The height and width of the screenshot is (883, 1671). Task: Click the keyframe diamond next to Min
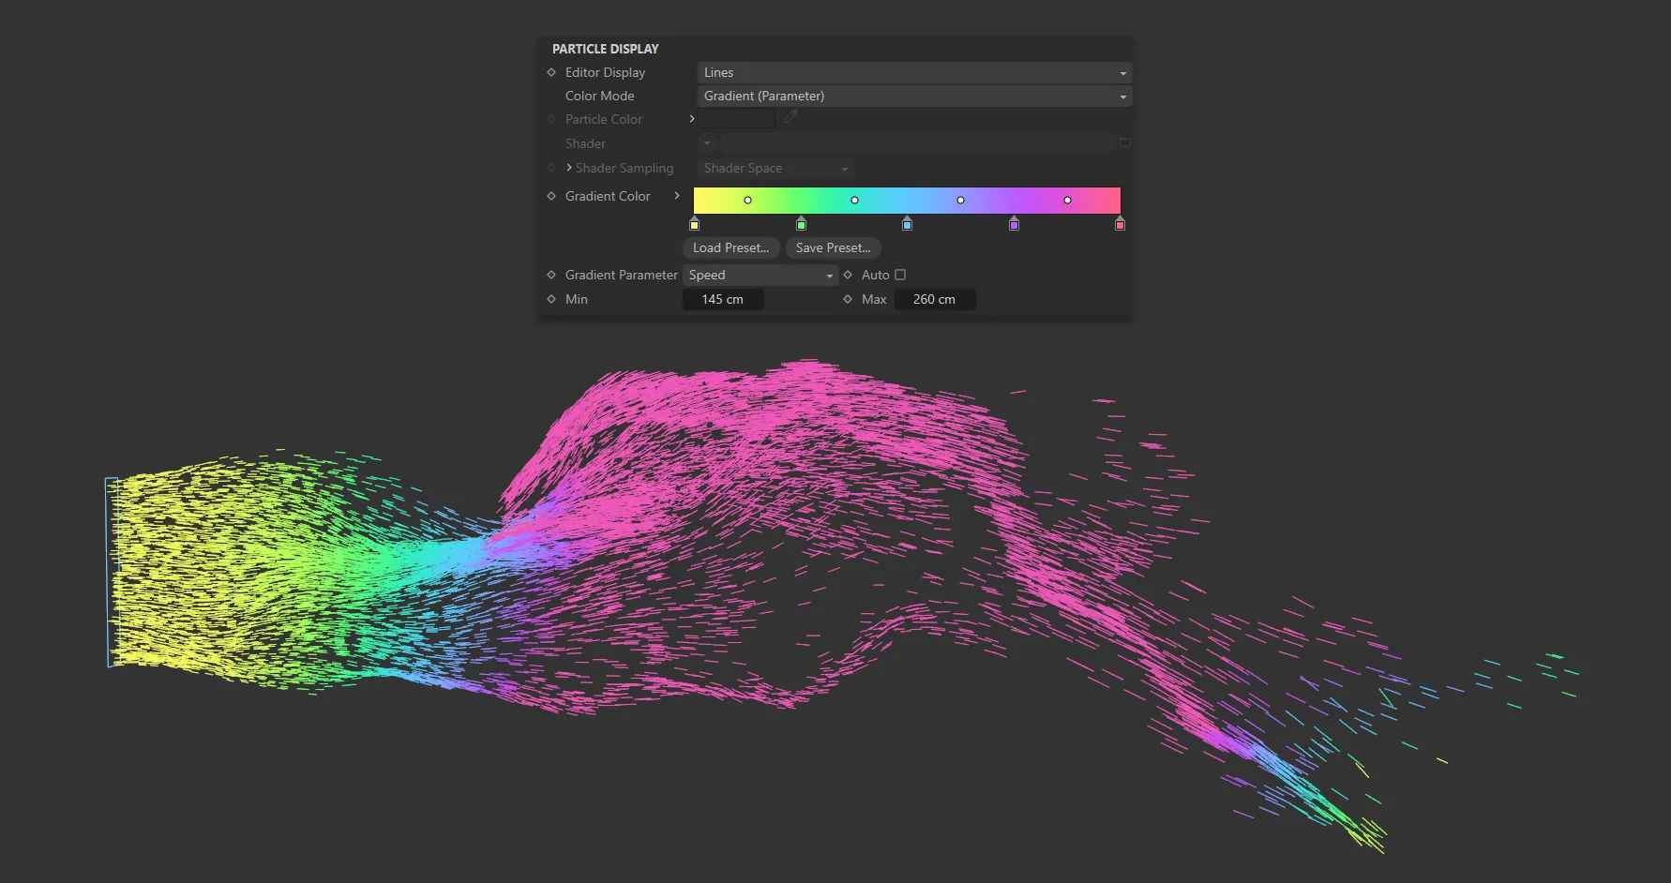tap(550, 299)
